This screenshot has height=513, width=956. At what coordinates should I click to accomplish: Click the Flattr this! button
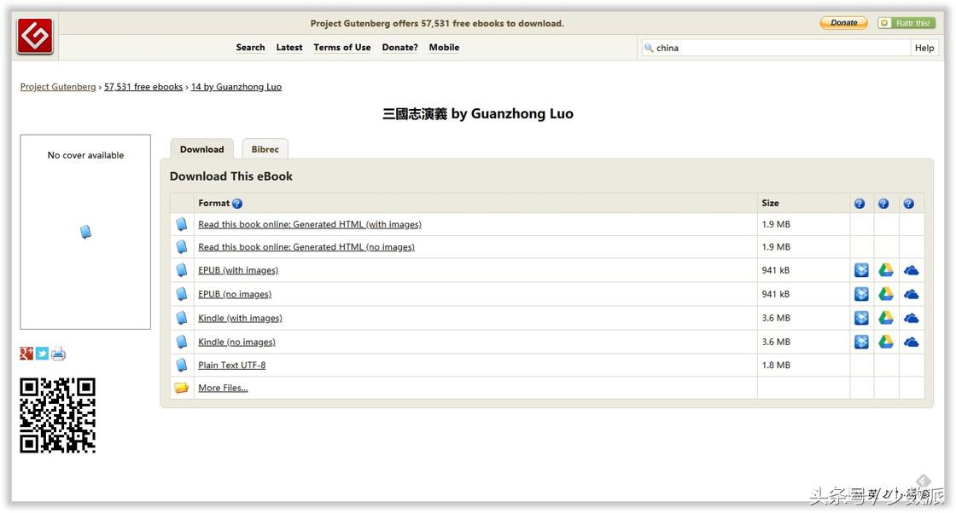click(906, 23)
